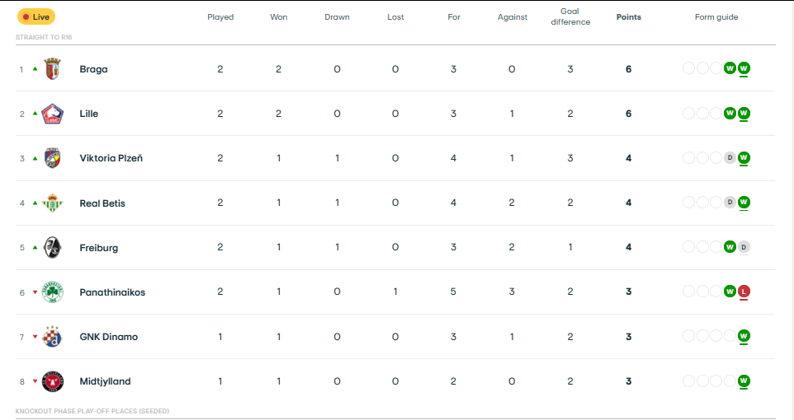Click the red down arrow beside GNK Dinamo
The image size is (794, 420).
coord(35,337)
